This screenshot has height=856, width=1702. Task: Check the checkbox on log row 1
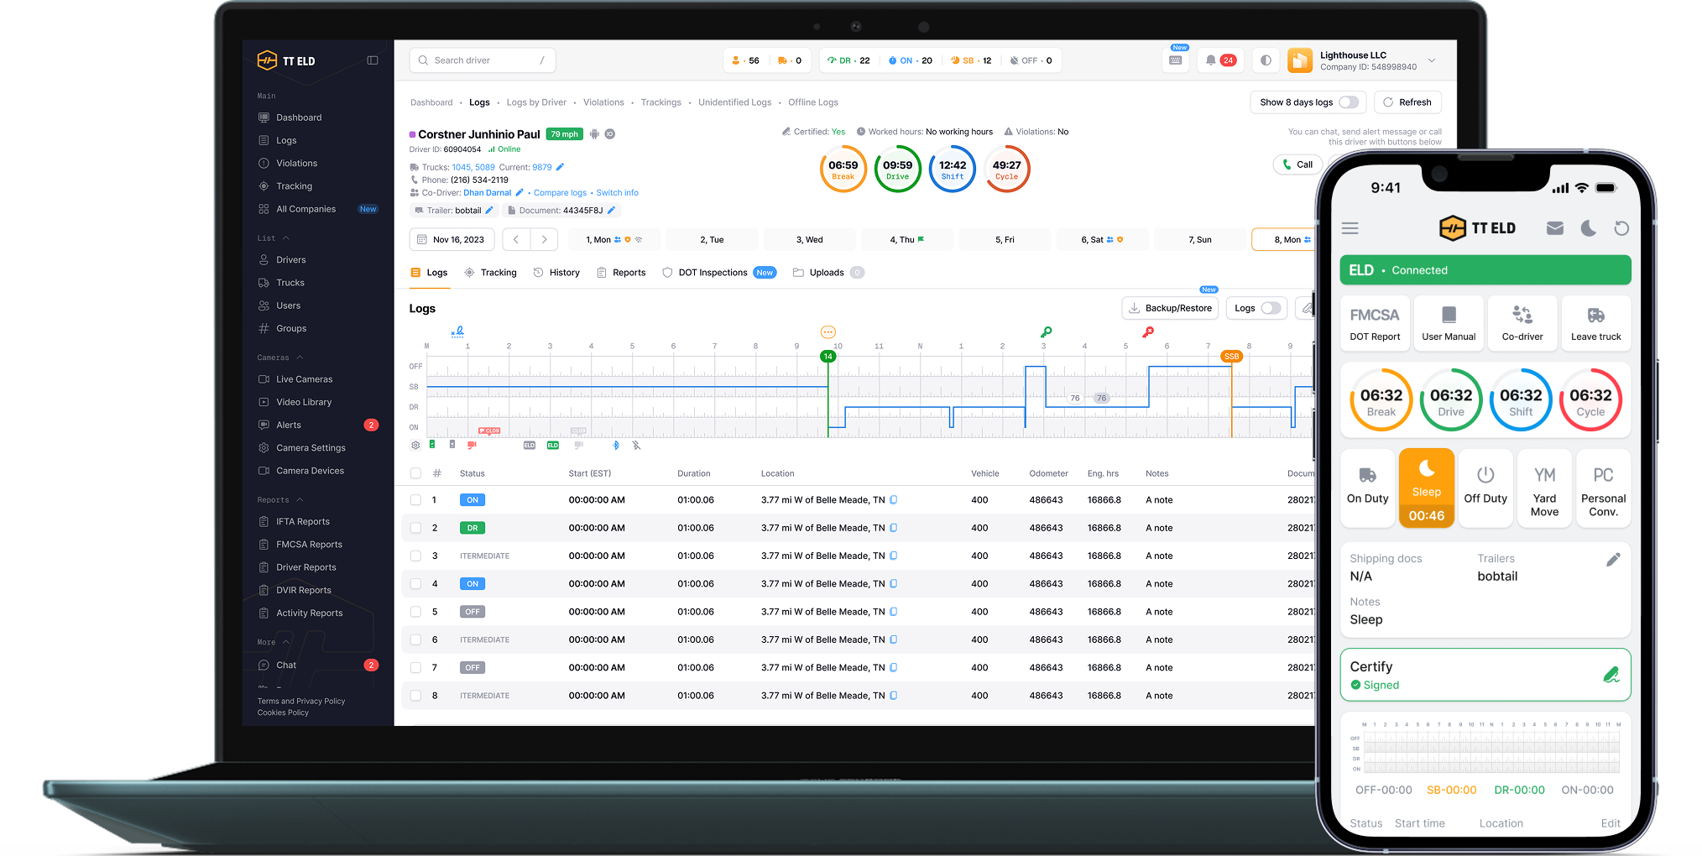(415, 499)
